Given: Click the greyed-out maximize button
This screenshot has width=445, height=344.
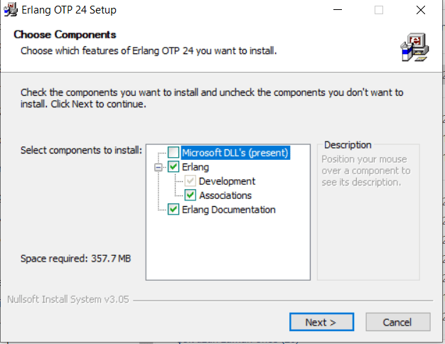Looking at the screenshot, I should pos(379,11).
